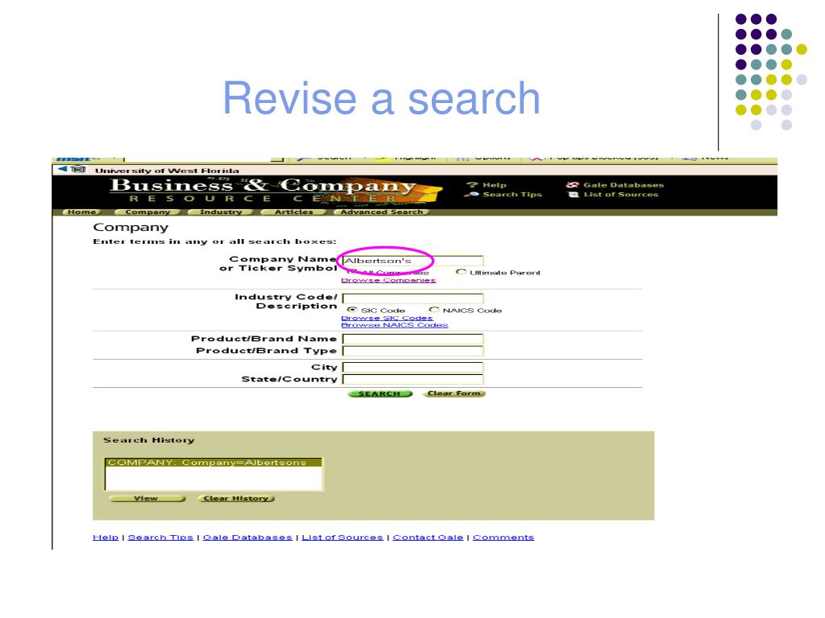Click into the Product/Brand Type field
The width and height of the screenshot is (825, 618).
[412, 351]
